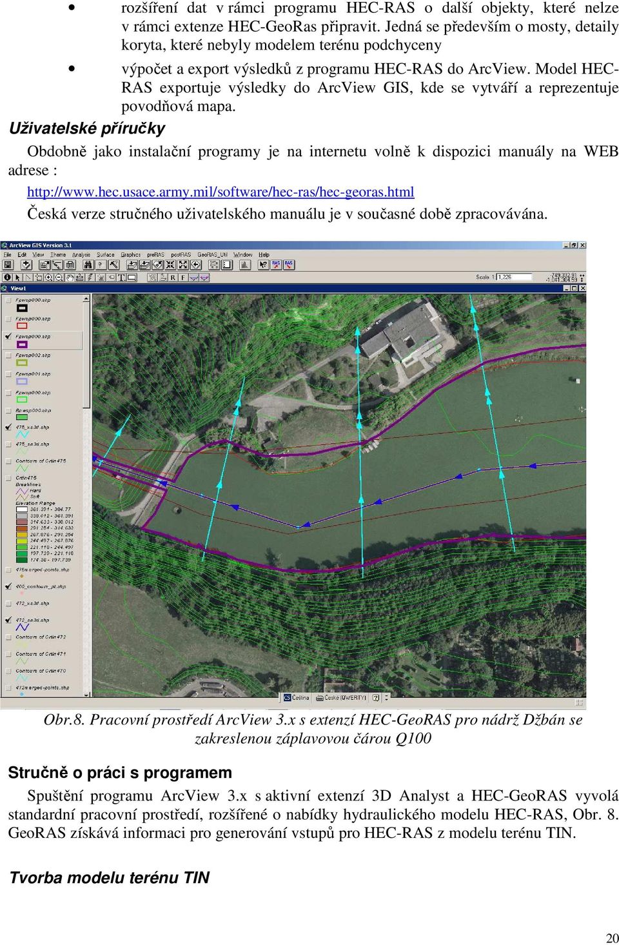Toggle the 400_contourn_pl.shp theme checkbox
Screen dimensions: 619x945
(8, 586)
